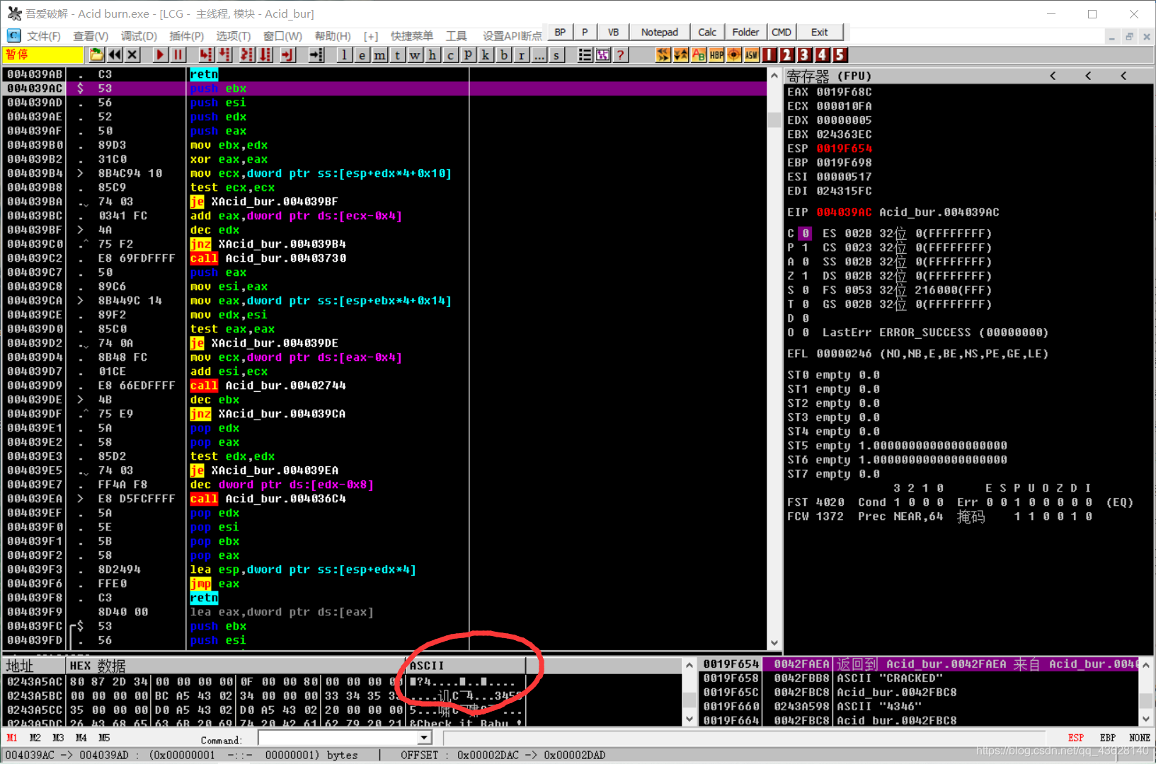
Task: Click the HBP hardware breakpoint icon
Action: [716, 54]
